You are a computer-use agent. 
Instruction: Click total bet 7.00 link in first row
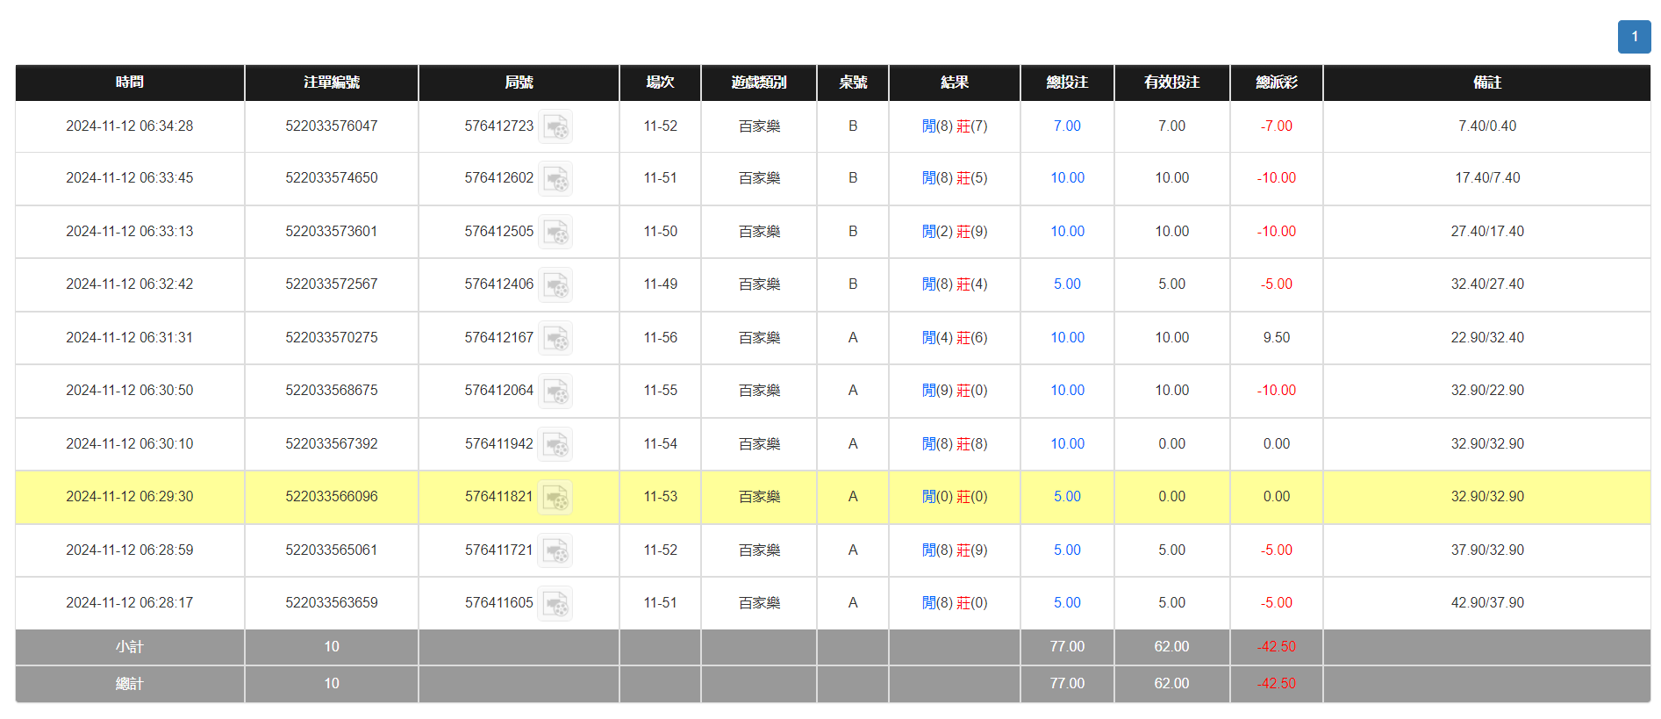[1067, 126]
